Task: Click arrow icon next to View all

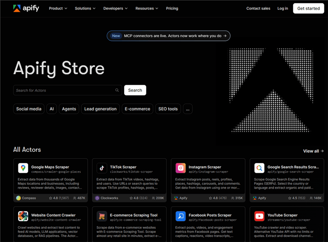Action: point(322,151)
